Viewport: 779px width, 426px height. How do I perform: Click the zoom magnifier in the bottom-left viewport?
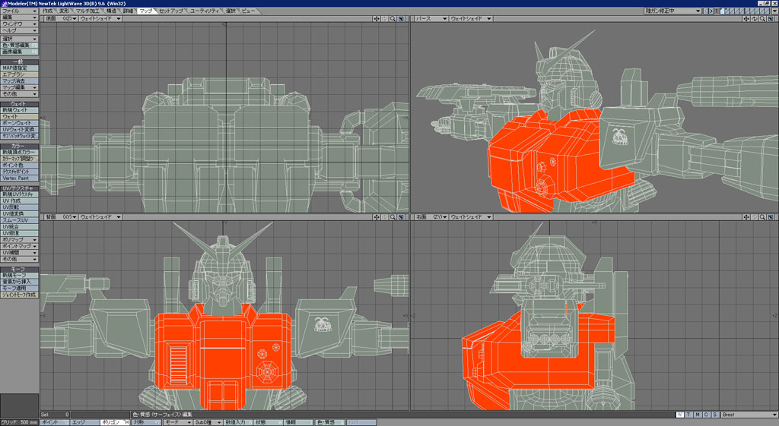tap(393, 217)
